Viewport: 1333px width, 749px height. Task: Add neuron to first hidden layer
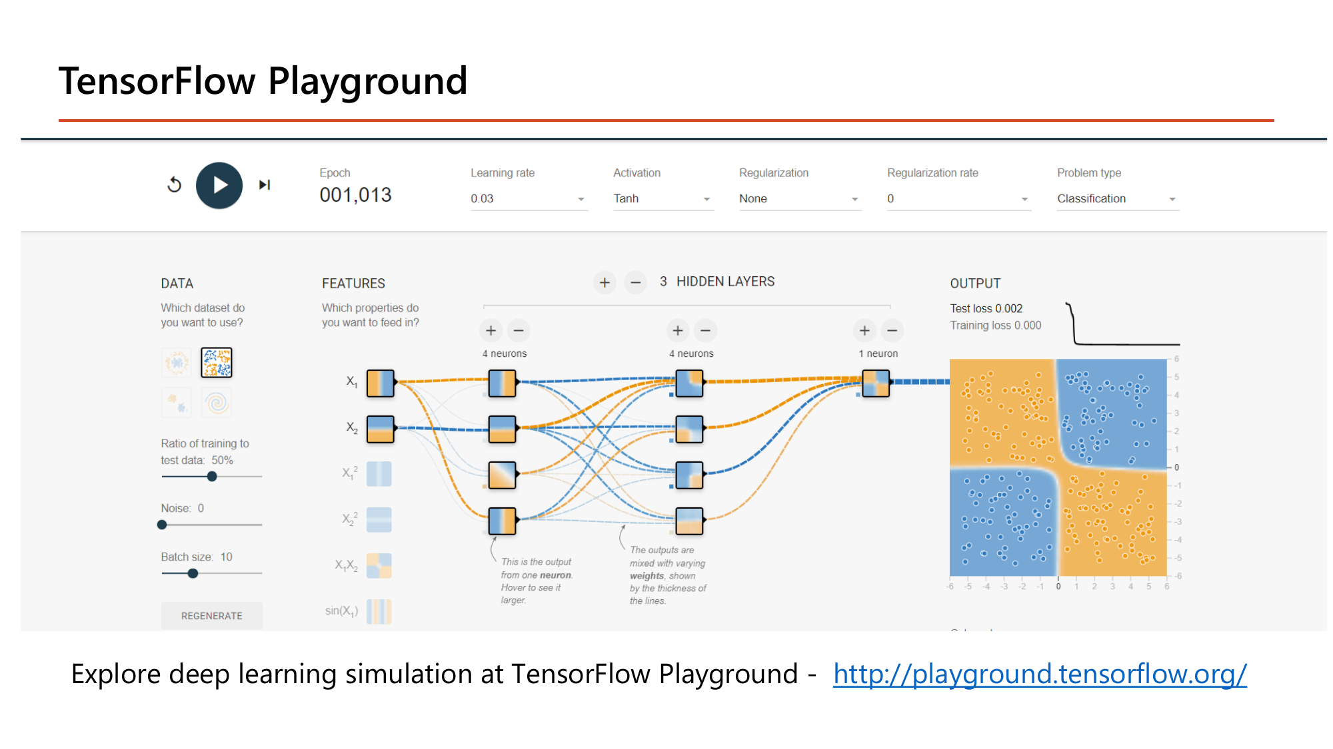click(491, 330)
